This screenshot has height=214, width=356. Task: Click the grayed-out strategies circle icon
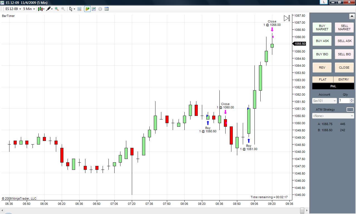click(x=100, y=9)
